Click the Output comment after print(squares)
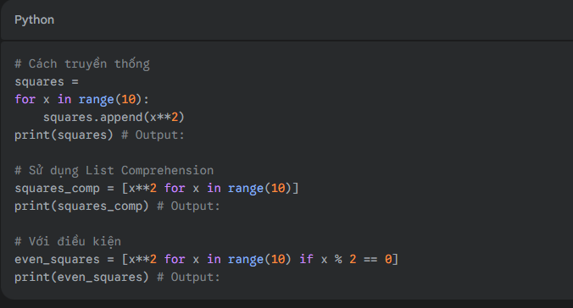Viewport: 573px width, 308px height. click(153, 135)
